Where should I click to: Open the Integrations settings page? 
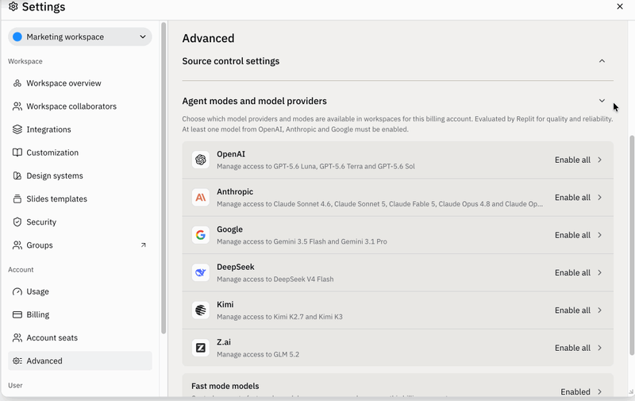click(80, 129)
